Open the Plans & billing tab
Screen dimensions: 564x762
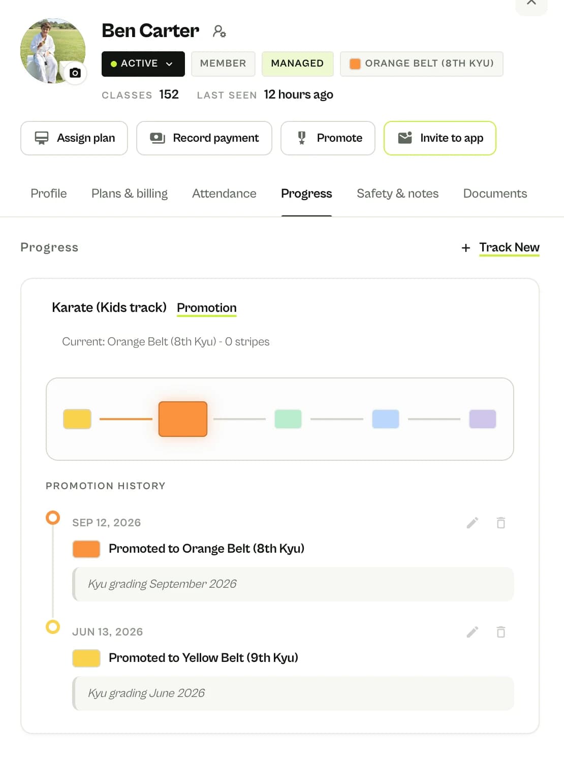click(x=130, y=194)
